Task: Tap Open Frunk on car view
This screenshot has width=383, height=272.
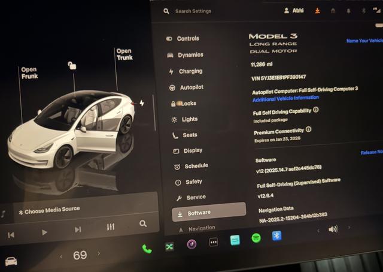Action: (x=29, y=73)
